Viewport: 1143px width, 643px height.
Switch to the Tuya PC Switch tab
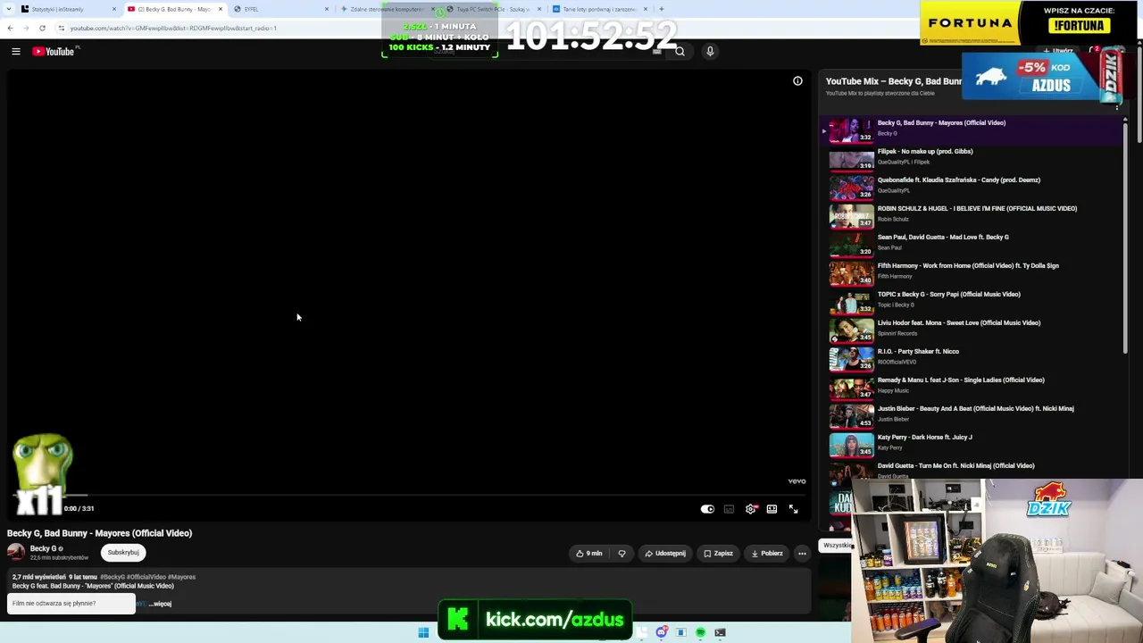[494, 9]
